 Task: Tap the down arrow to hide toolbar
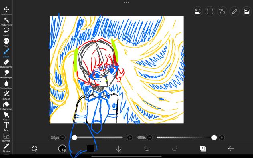pos(118,149)
